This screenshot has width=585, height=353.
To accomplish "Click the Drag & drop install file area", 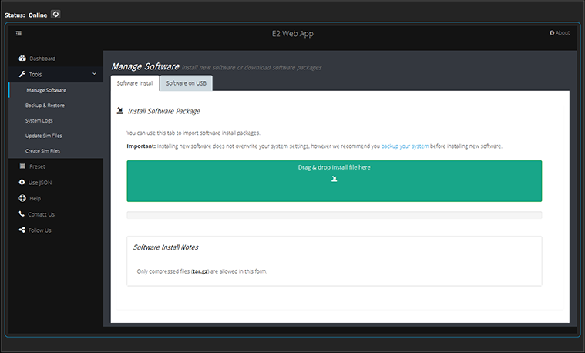I will (x=335, y=181).
